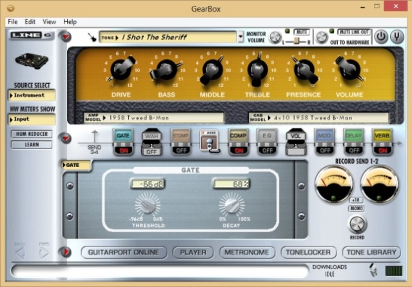
Task: Click the Line 6 logo
Action: coord(32,35)
